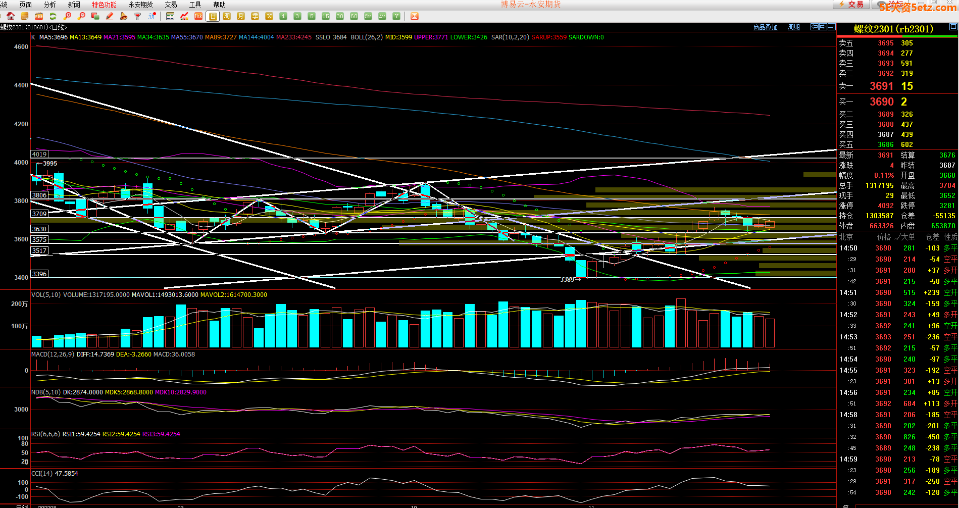Image resolution: width=959 pixels, height=508 pixels.
Task: Switch to intraday trend chart icon
Action: tap(184, 16)
